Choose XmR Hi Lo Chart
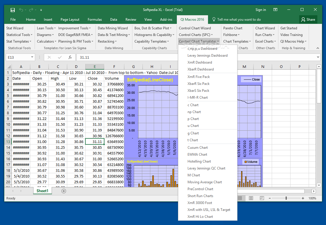This screenshot has height=225, width=326. [x=208, y=217]
